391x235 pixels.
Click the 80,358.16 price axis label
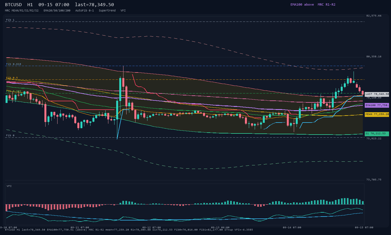point(374,57)
